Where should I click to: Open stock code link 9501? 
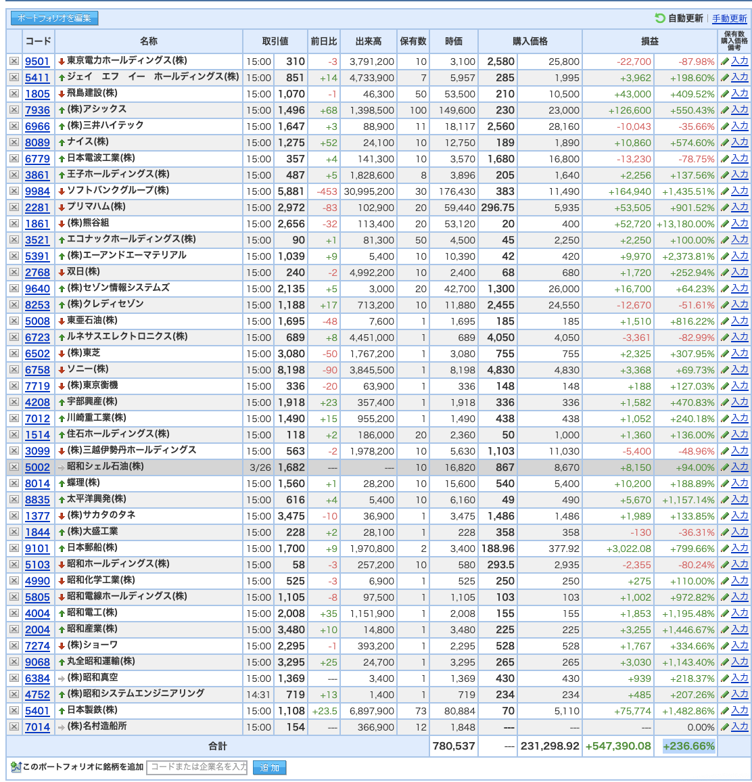point(37,62)
